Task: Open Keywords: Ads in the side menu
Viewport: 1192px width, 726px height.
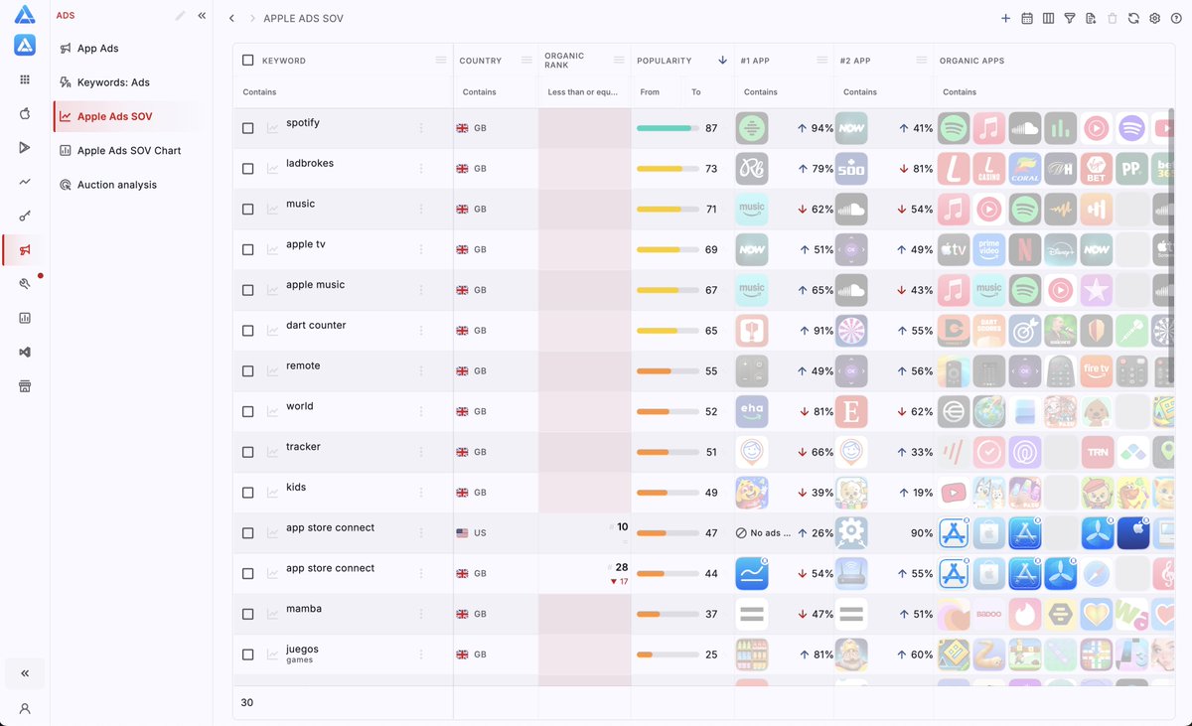Action: tap(130, 82)
